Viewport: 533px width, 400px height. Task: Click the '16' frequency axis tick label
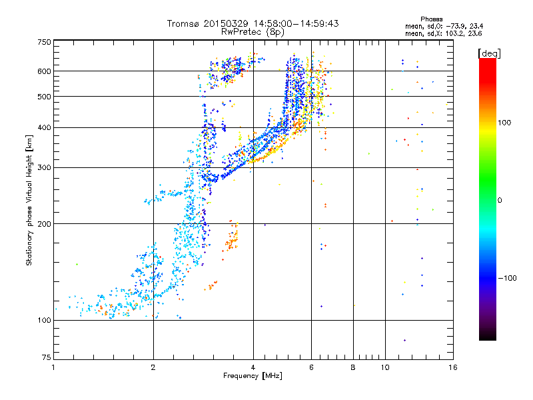coord(453,367)
